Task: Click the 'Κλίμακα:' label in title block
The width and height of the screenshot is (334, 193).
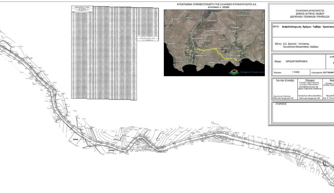Action: (278, 72)
